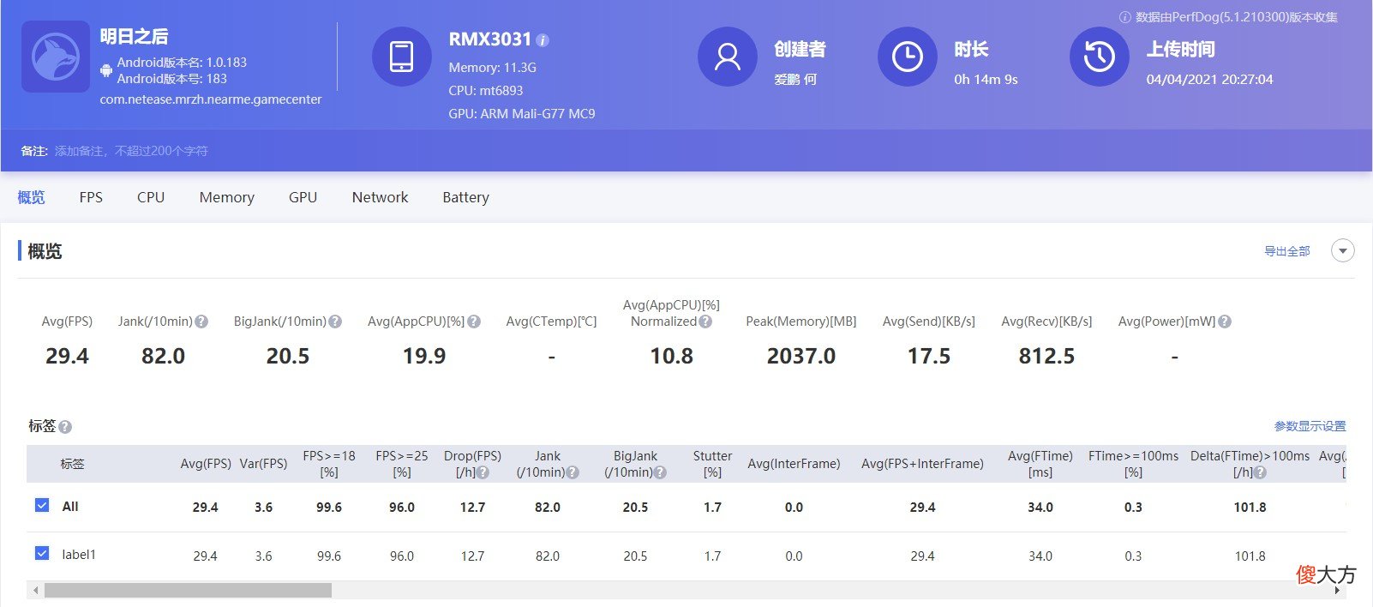Open the 参数显示设置 settings link

point(1310,426)
